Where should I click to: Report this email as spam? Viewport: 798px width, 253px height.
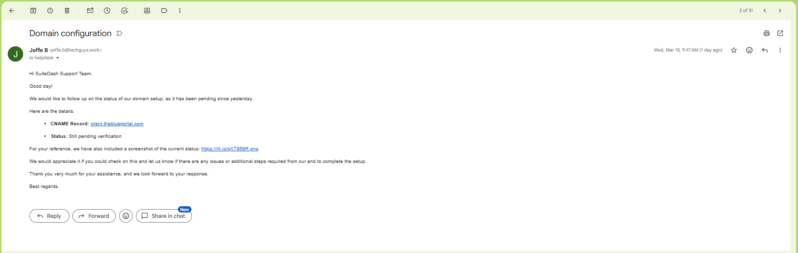tap(50, 11)
